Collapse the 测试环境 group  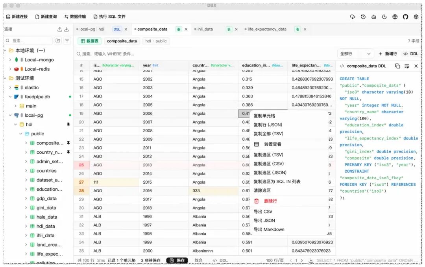[5, 78]
